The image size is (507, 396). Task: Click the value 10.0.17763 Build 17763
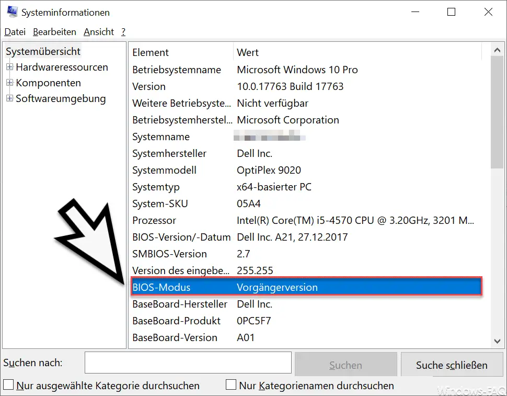tap(290, 86)
